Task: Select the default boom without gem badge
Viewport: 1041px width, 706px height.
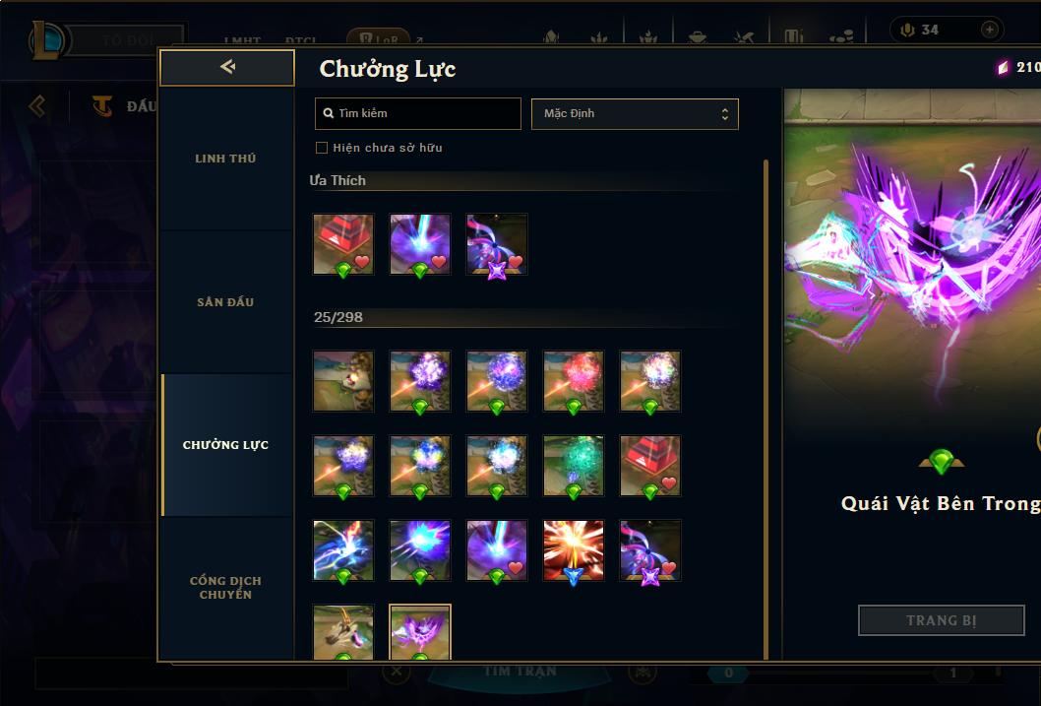Action: pos(343,381)
